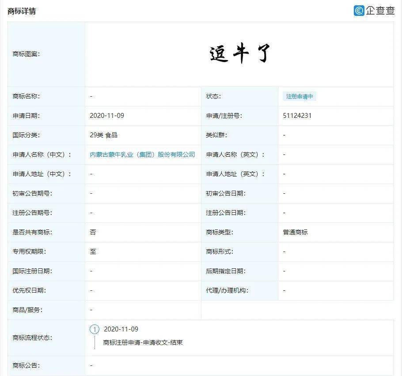Click the 商标详情 heading

[x=22, y=11]
